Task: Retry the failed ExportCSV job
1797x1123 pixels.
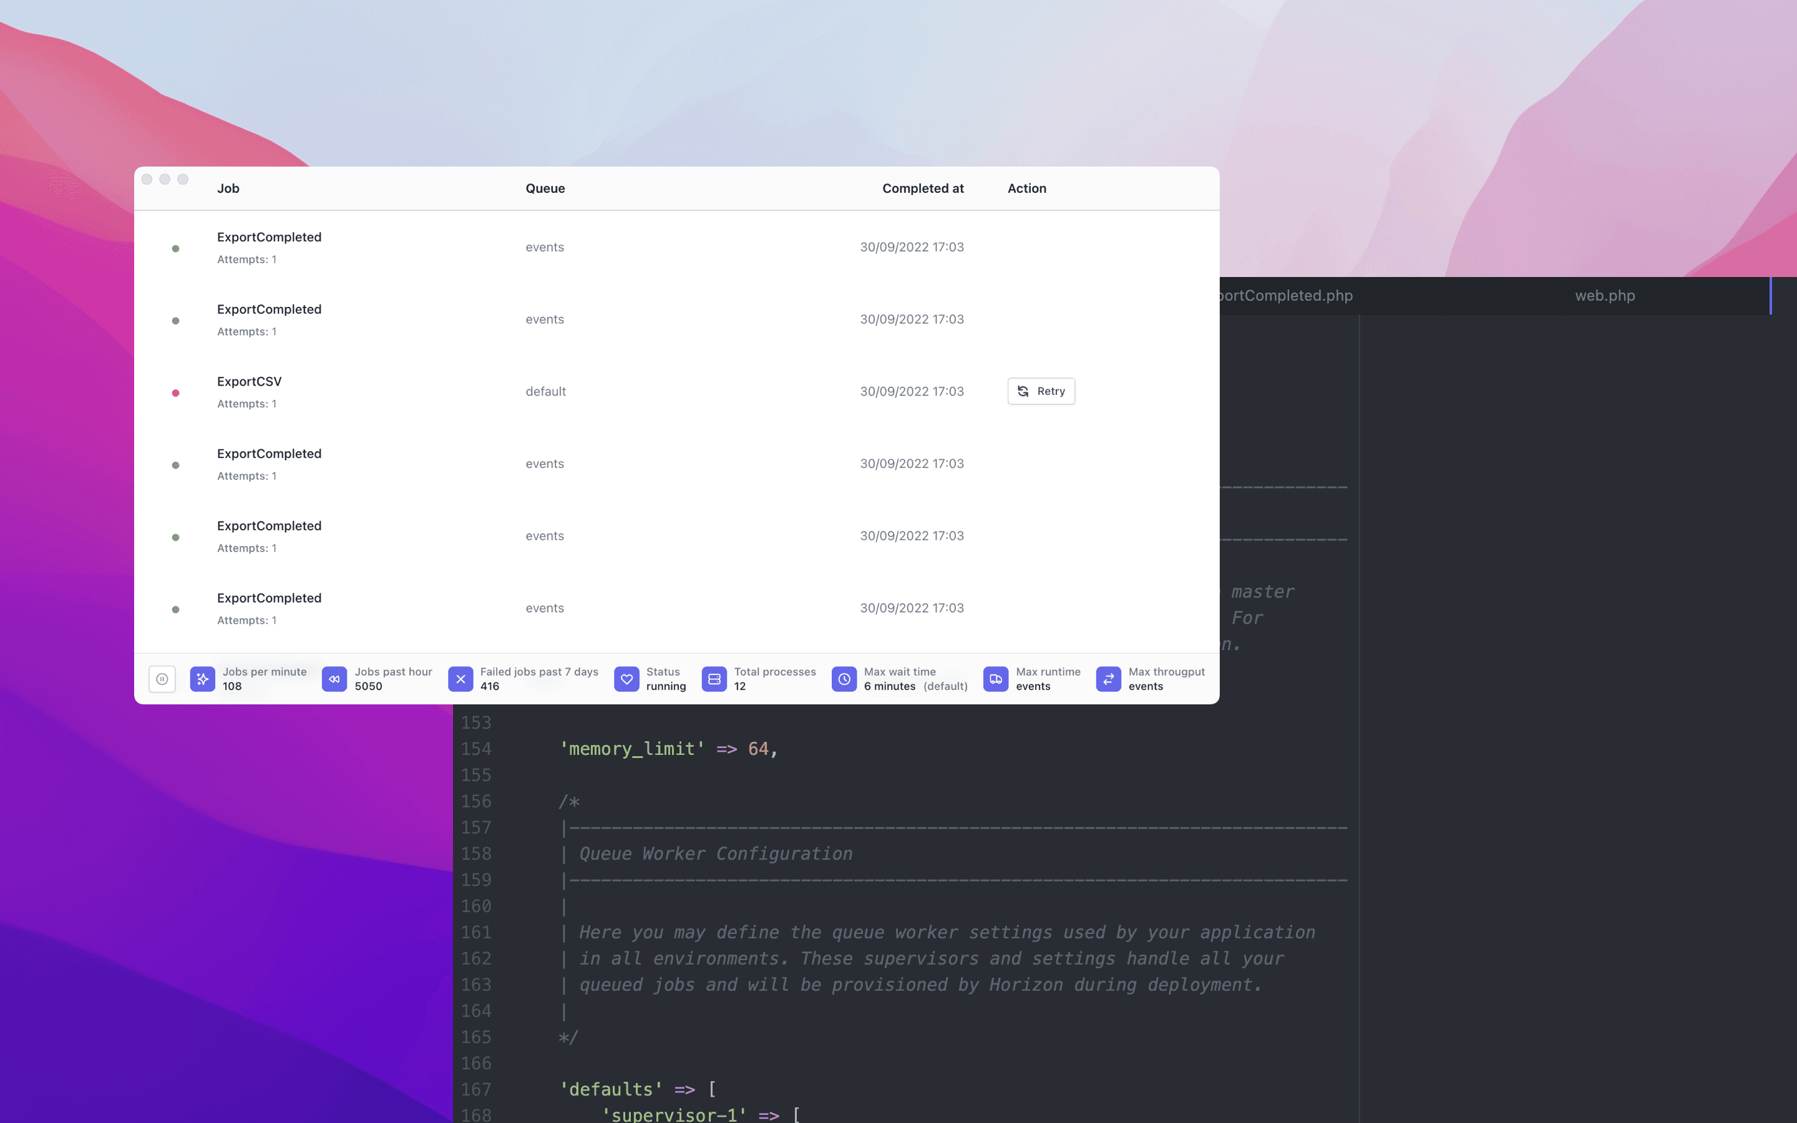Action: [x=1041, y=391]
